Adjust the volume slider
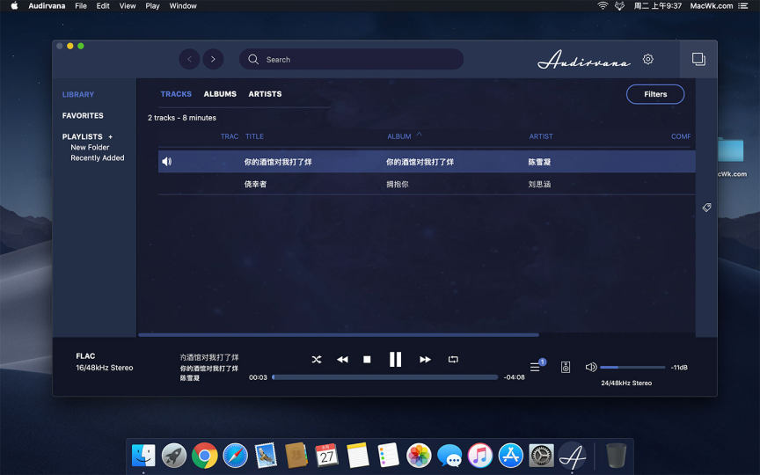The height and width of the screenshot is (475, 760). coord(632,368)
